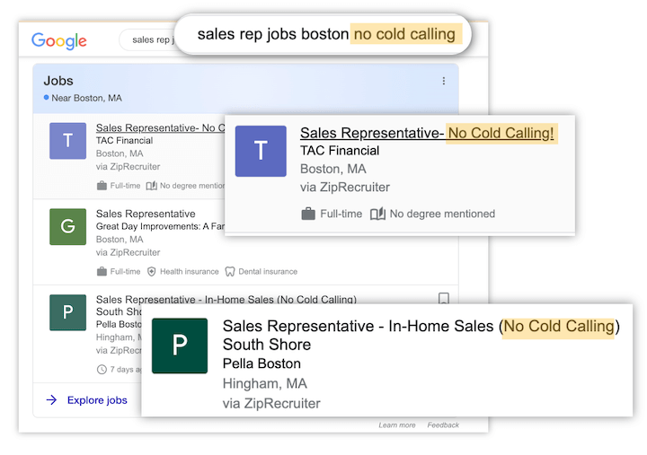
Task: Click the arrow icon beside Explore jobs
Action: click(51, 400)
